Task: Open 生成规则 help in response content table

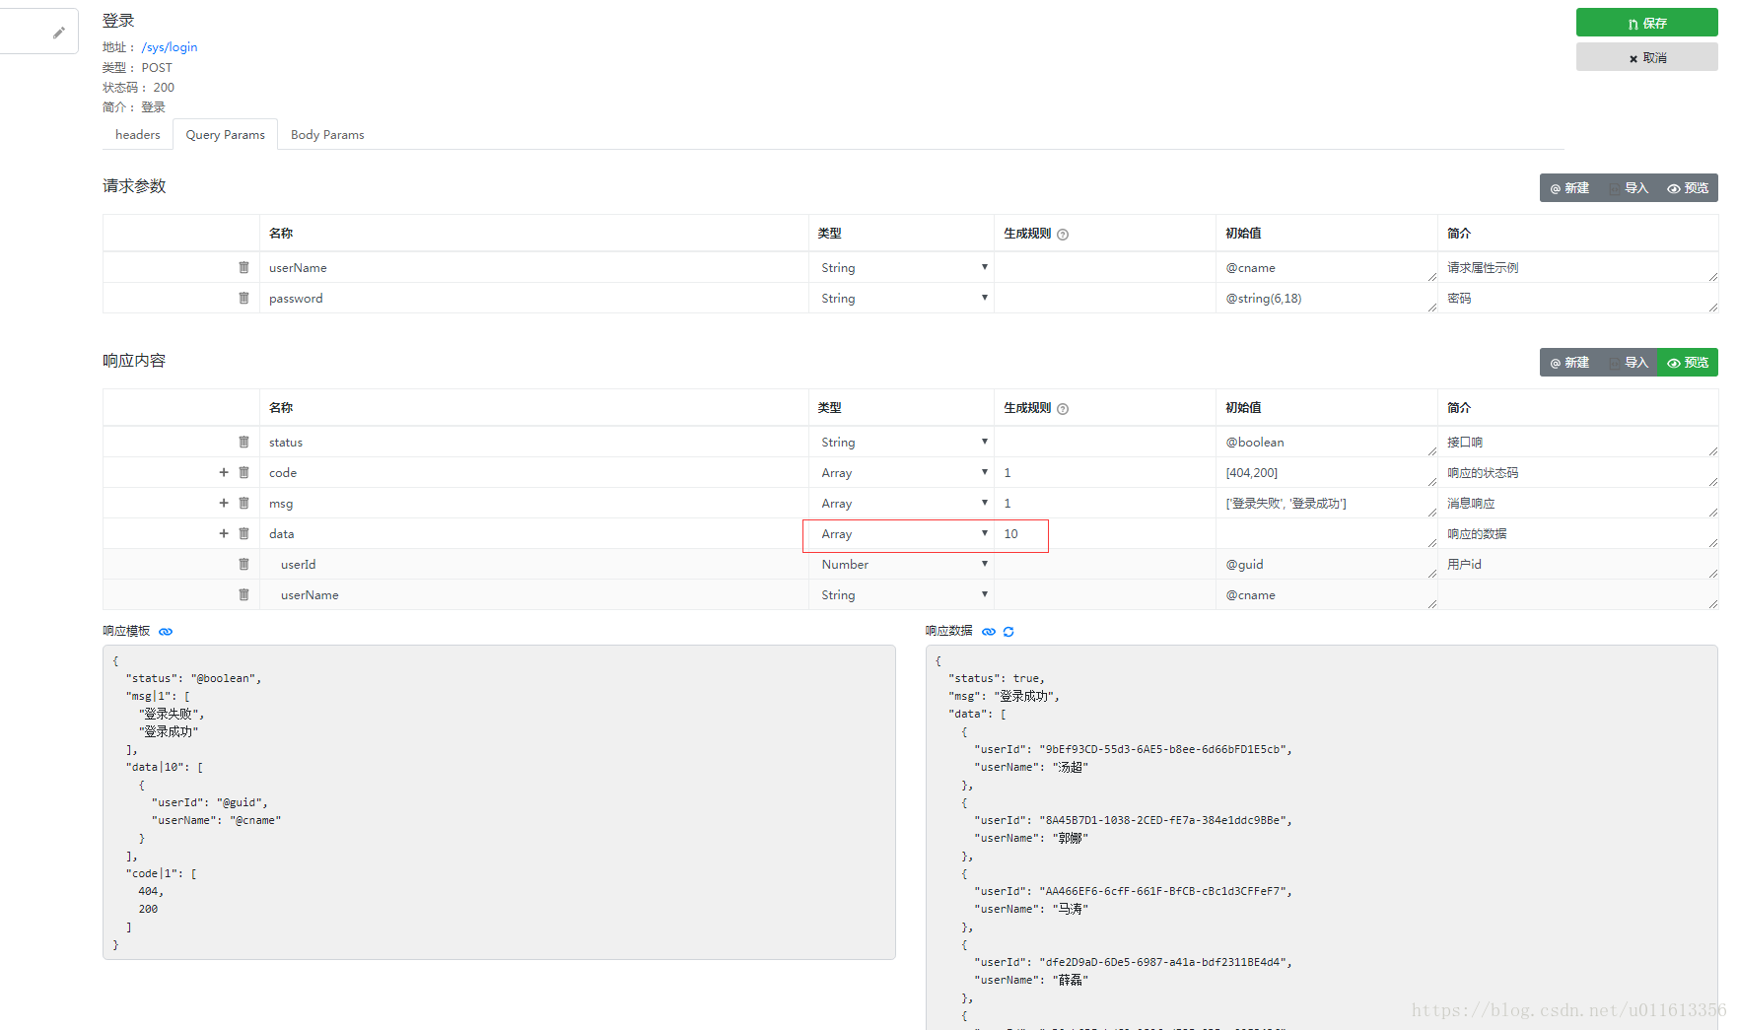Action: pos(1063,409)
